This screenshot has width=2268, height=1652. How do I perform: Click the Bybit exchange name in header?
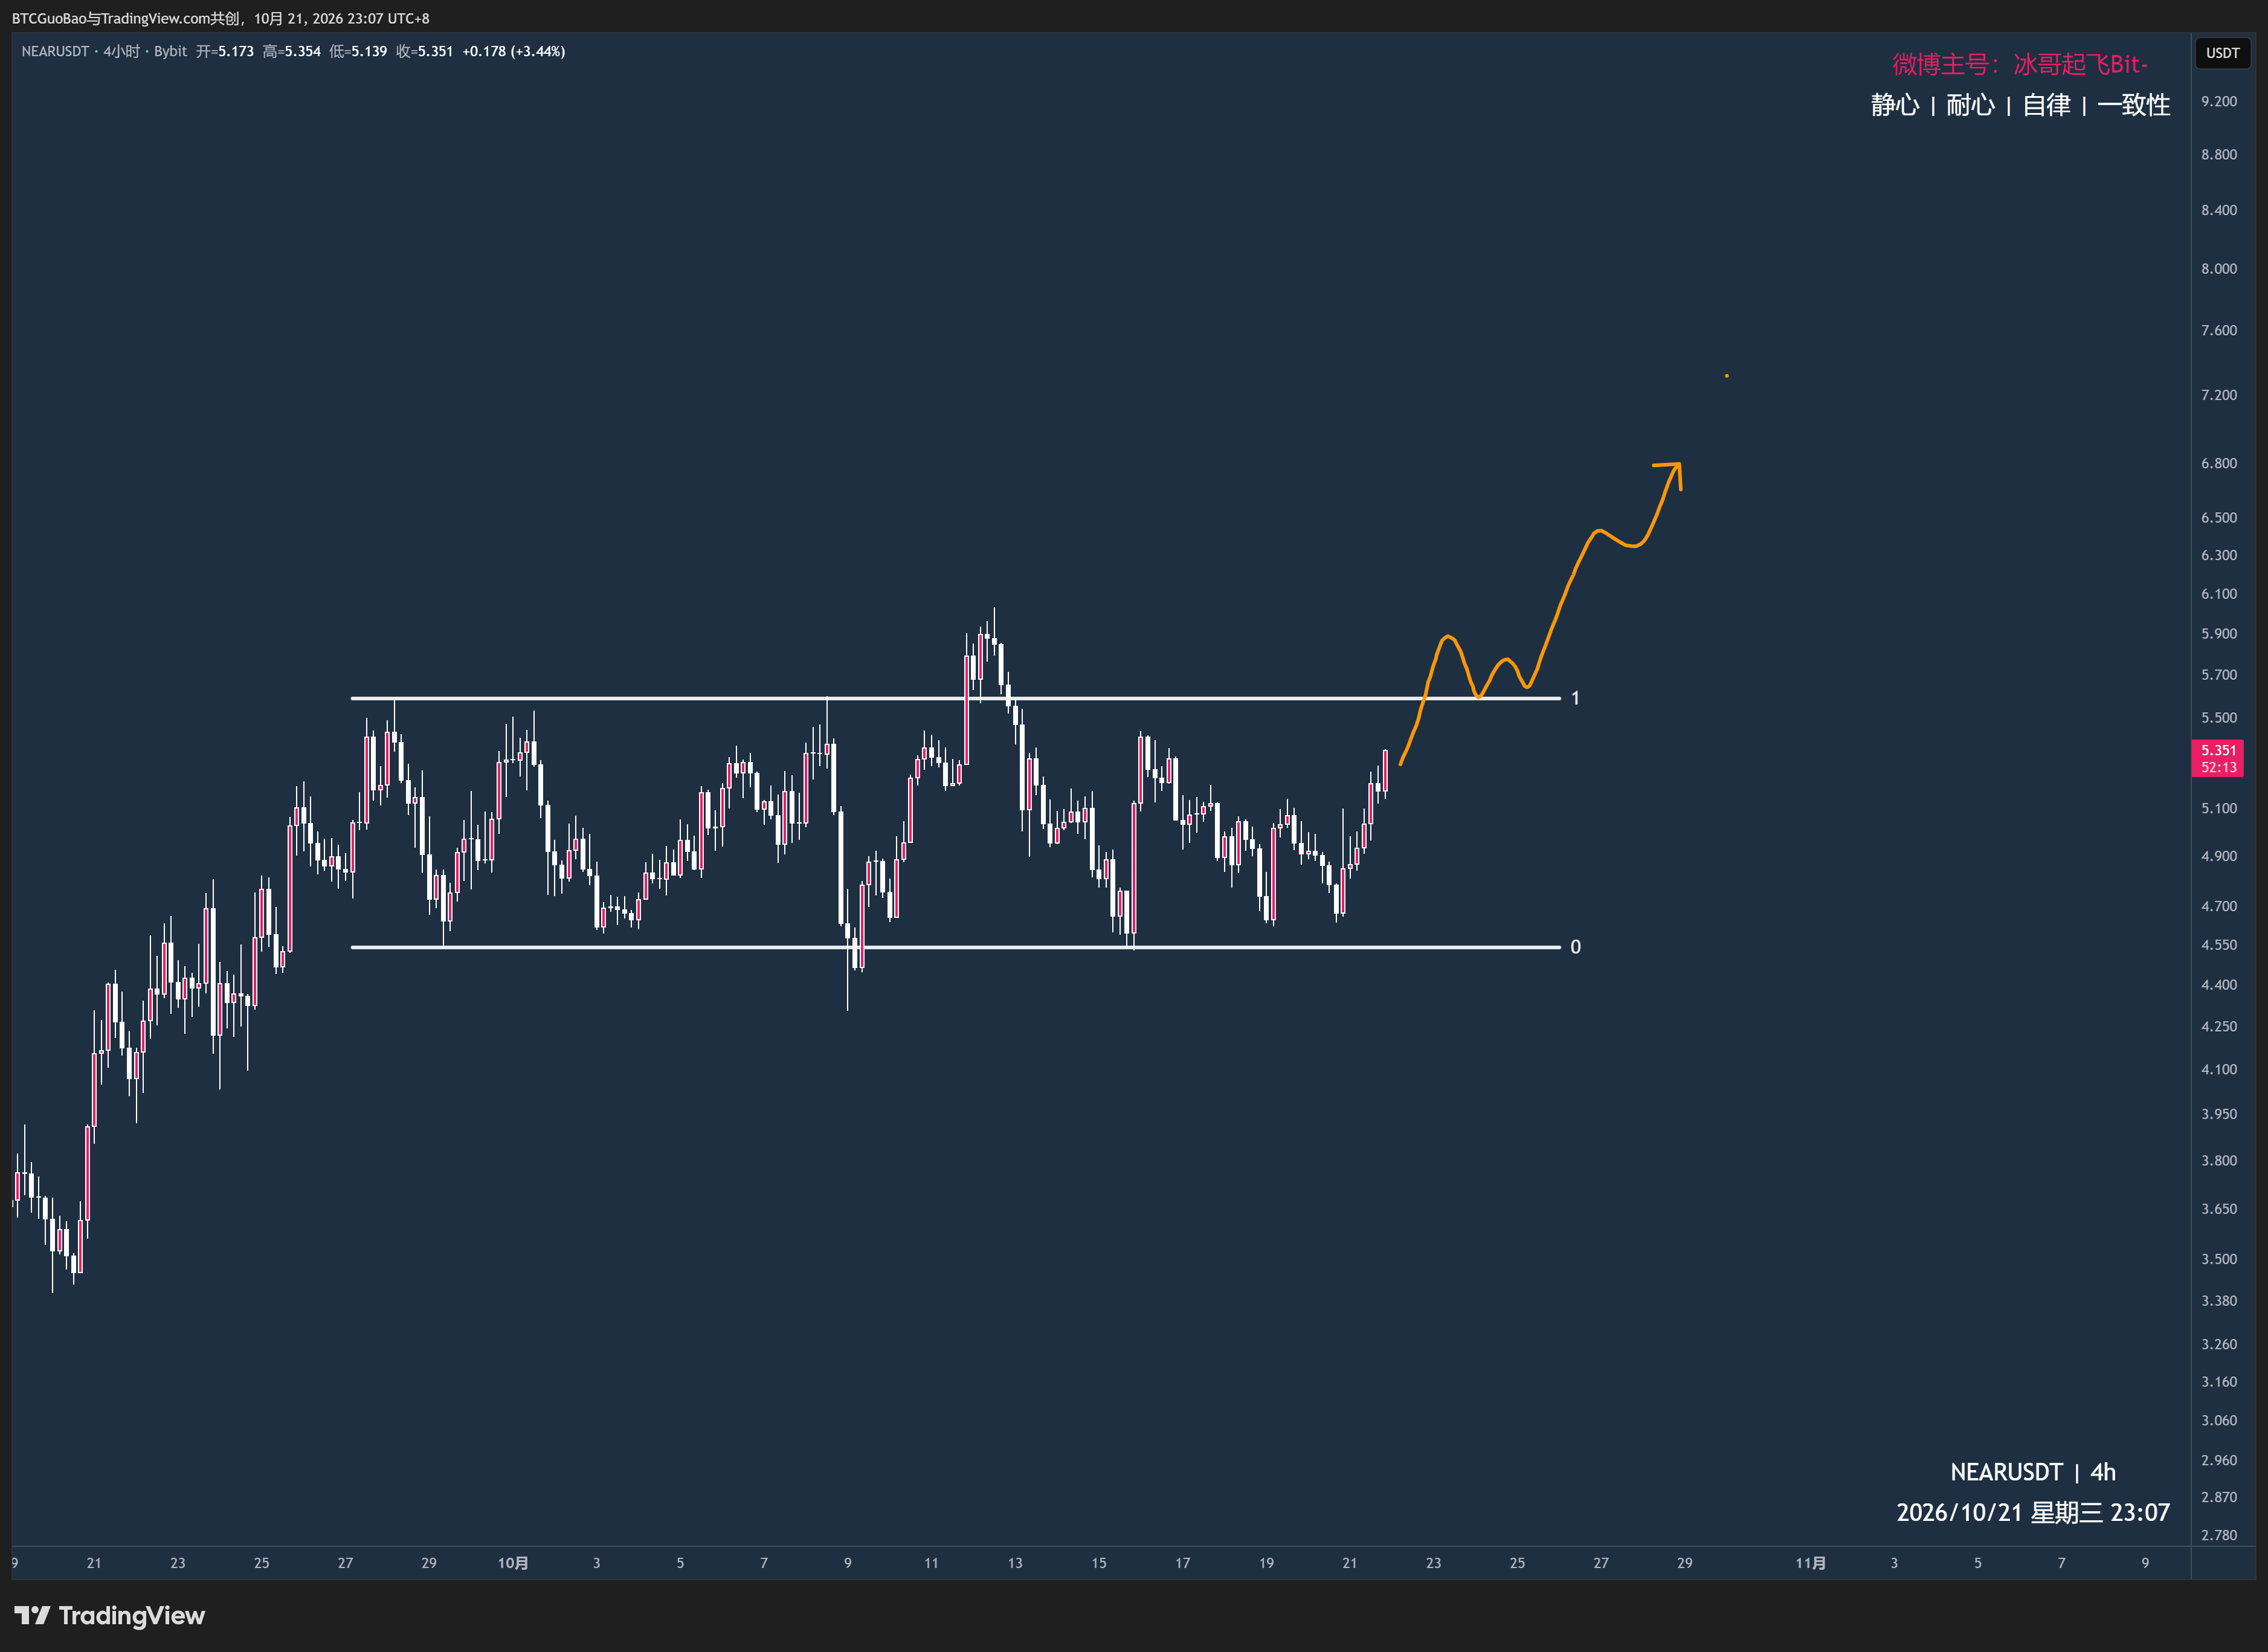pyautogui.click(x=170, y=51)
